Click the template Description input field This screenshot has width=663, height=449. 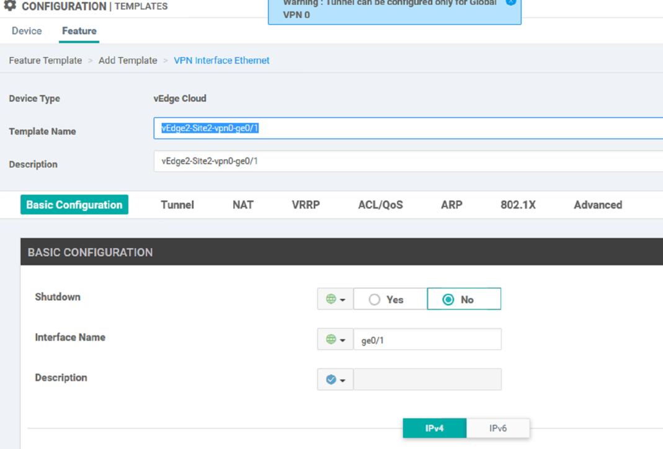(x=408, y=161)
